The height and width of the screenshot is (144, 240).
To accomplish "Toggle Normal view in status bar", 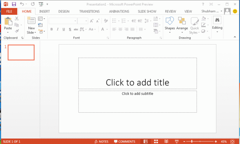I will tap(145, 141).
